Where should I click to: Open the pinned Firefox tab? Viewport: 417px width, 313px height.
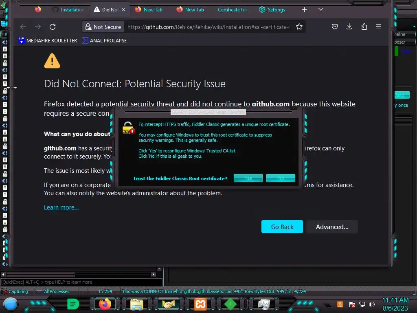coord(38,10)
